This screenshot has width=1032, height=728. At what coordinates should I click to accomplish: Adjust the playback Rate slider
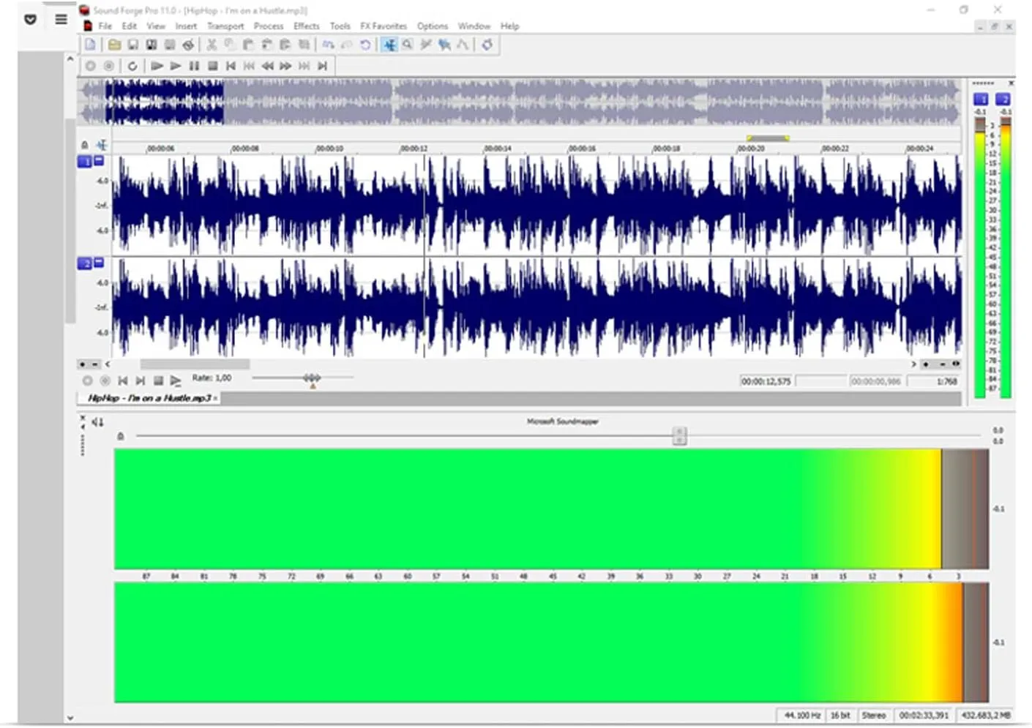pos(310,378)
